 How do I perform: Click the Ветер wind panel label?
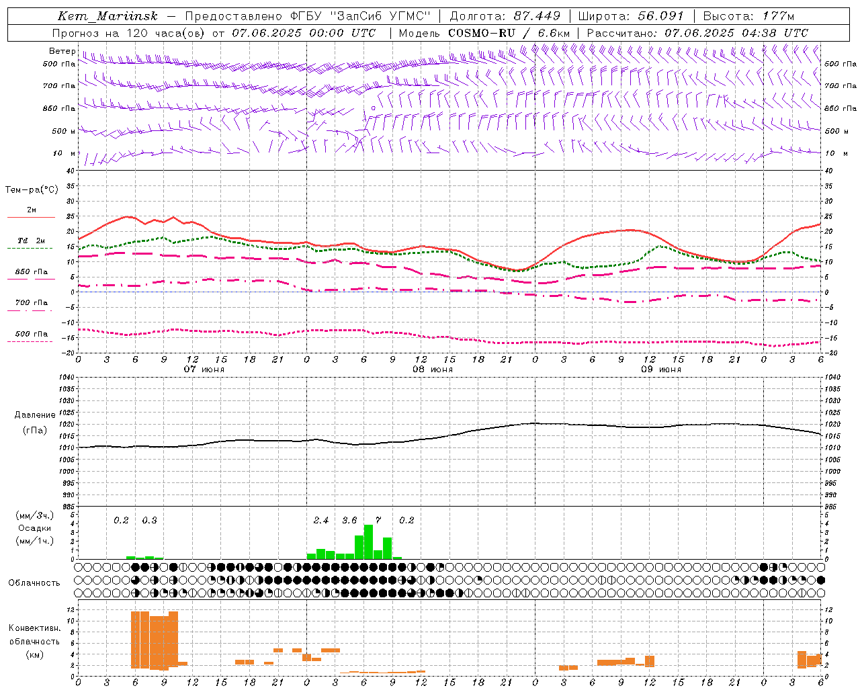pyautogui.click(x=62, y=51)
